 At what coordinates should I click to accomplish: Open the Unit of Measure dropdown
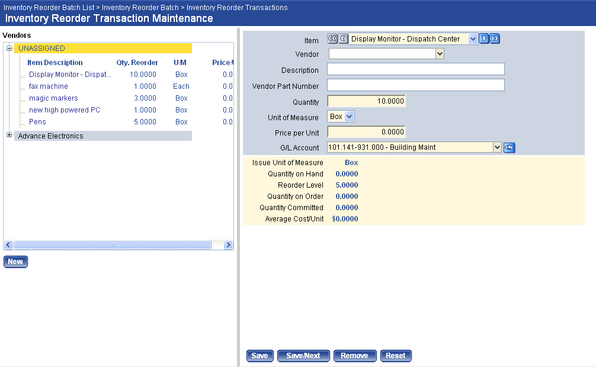click(349, 117)
